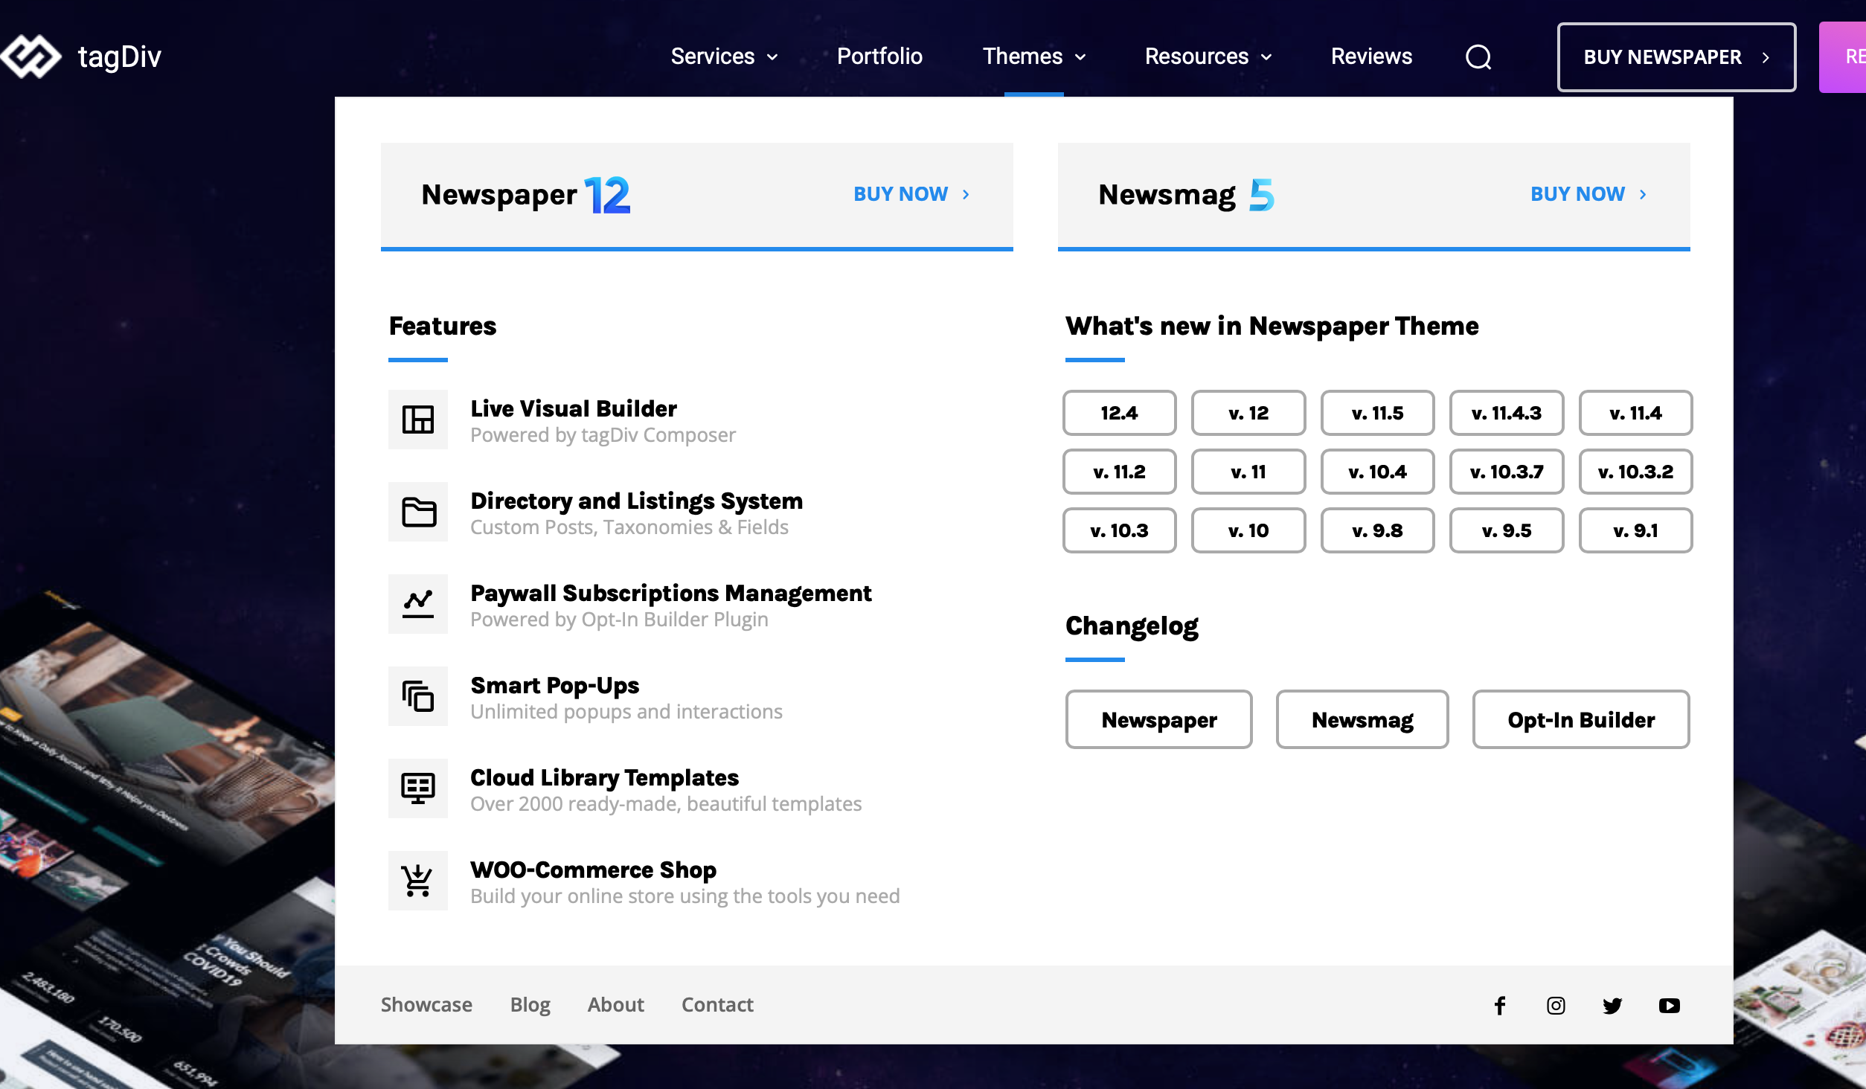1866x1089 pixels.
Task: Click the tagDiv diamond logo icon
Action: pos(30,57)
